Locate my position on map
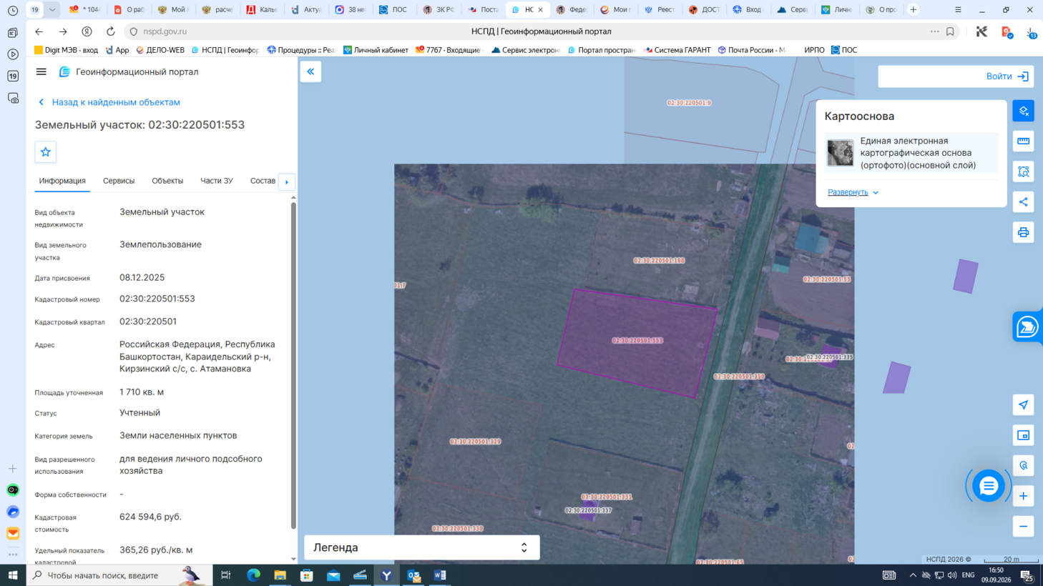 pos(1024,405)
